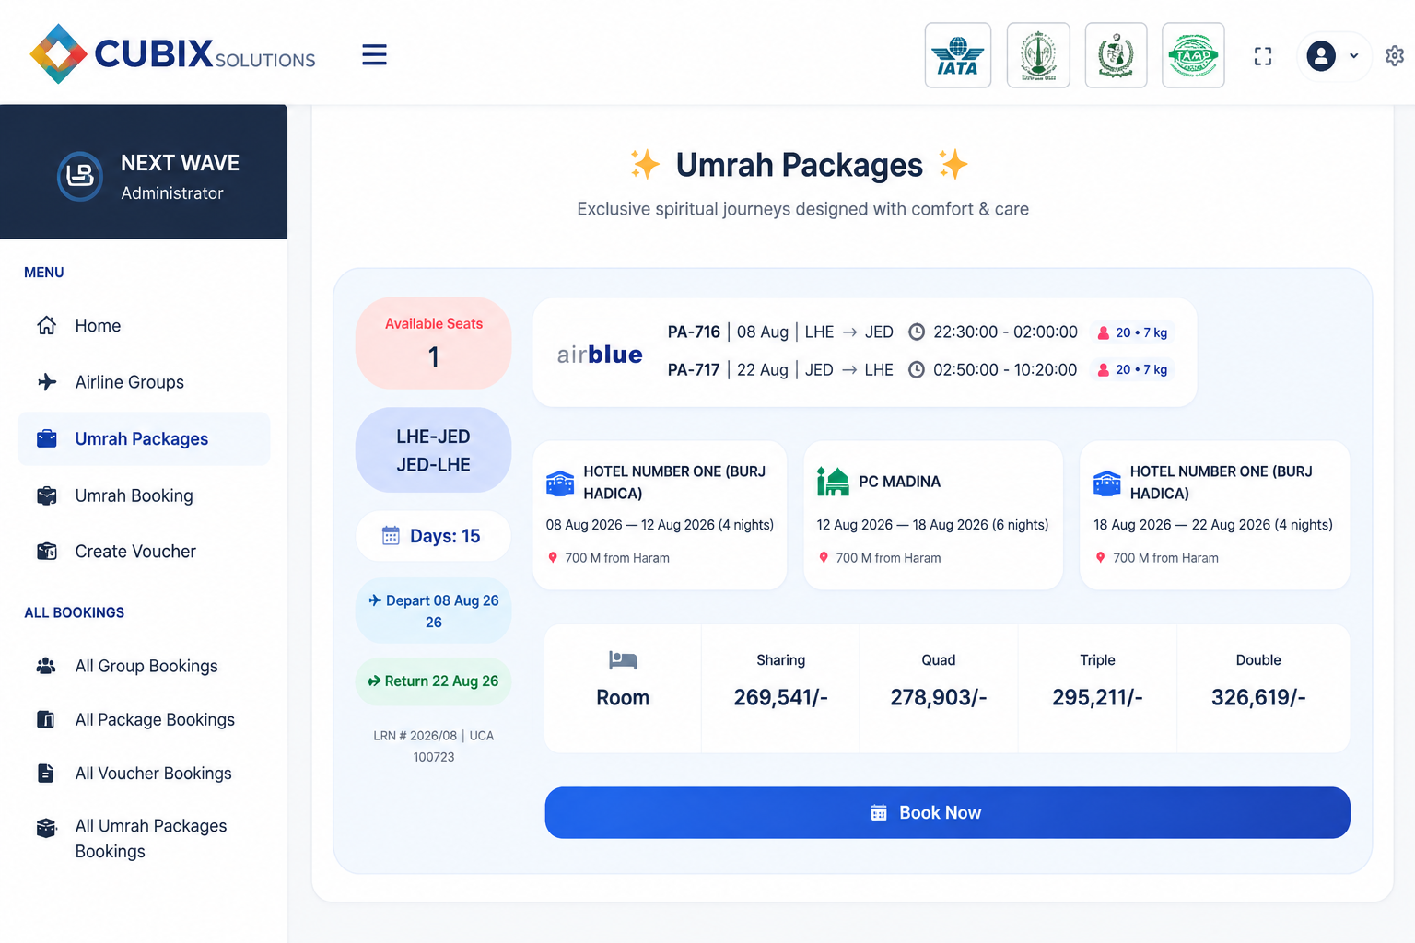Click the Available Seats badge

433,343
